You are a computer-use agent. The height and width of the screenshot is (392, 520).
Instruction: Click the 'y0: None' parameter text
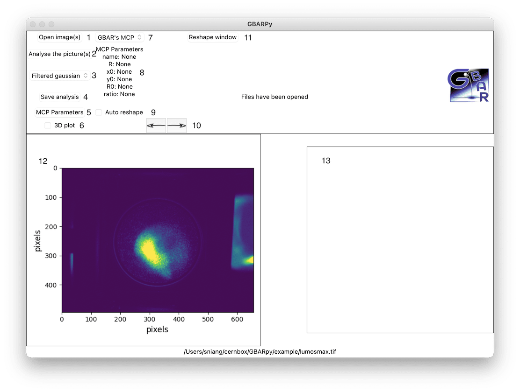coord(119,79)
